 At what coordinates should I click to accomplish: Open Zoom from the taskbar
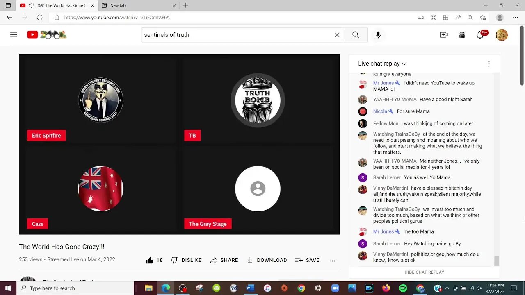[x=335, y=288]
